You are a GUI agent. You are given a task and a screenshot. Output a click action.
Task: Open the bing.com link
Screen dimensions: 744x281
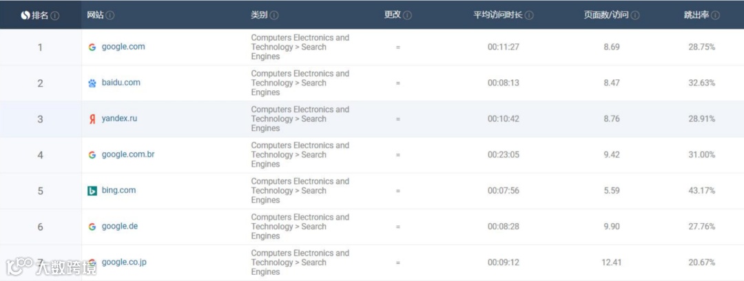(x=118, y=190)
